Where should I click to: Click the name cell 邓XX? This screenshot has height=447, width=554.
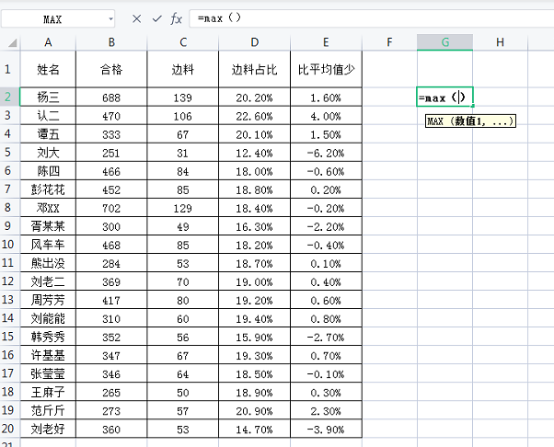pyautogui.click(x=48, y=208)
